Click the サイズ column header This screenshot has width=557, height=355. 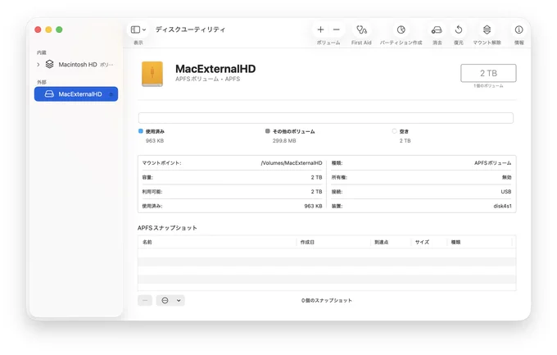428,242
